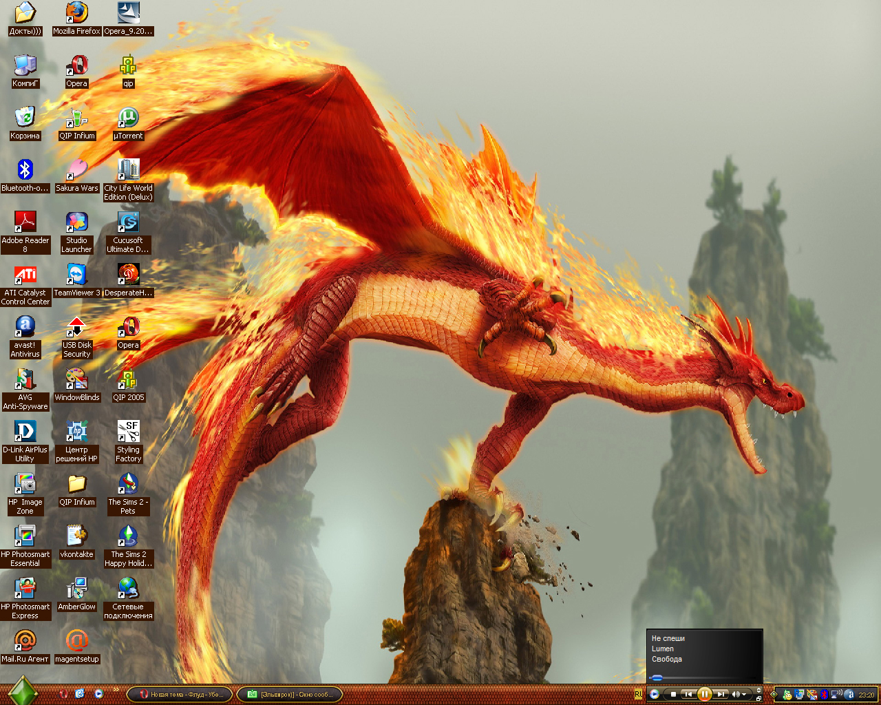Open Adobe Reader 8 shortcut
Viewport: 881px width, 705px height.
[x=25, y=233]
